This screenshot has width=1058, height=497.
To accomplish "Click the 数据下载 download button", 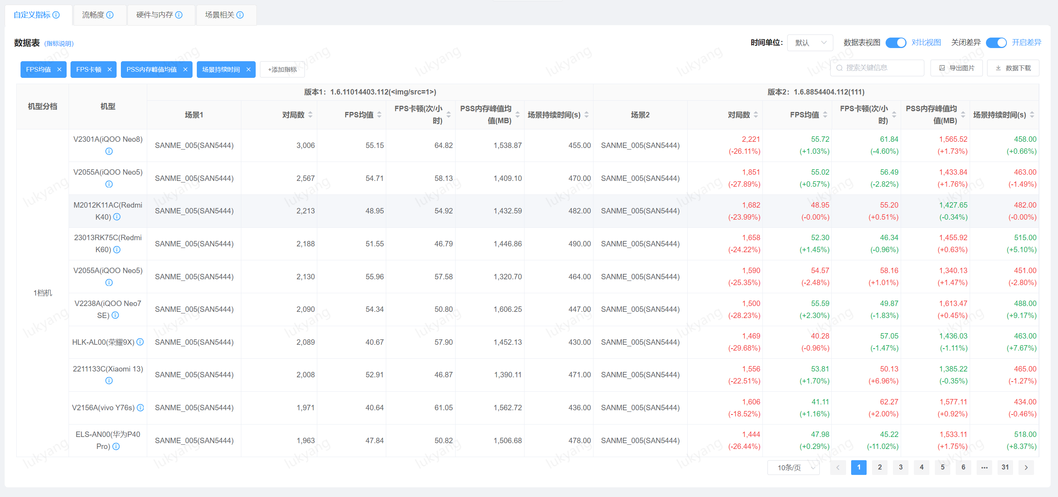I will click(1013, 68).
